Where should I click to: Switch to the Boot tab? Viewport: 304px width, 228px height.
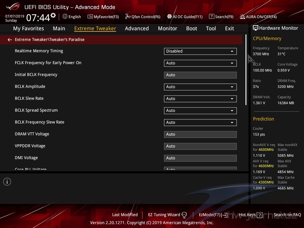191,28
